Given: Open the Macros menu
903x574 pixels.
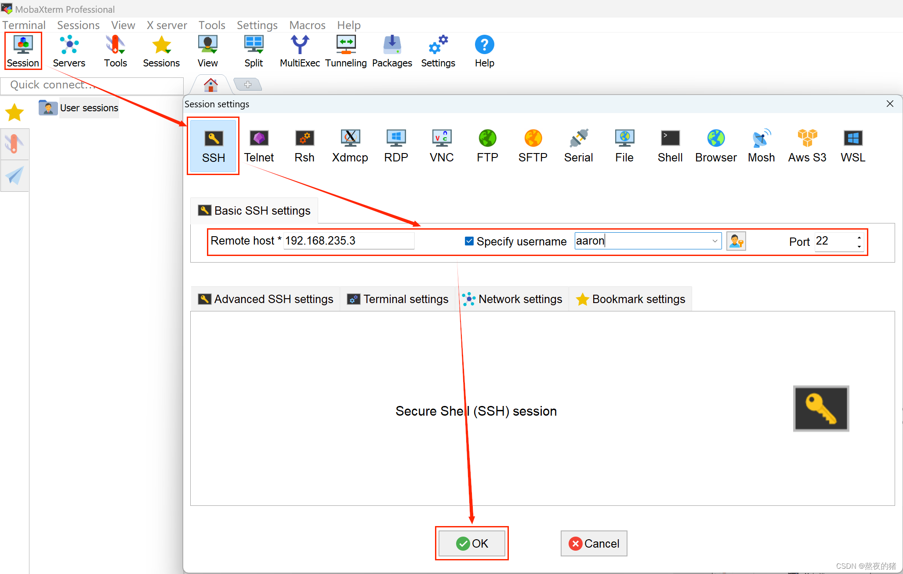Looking at the screenshot, I should [307, 25].
